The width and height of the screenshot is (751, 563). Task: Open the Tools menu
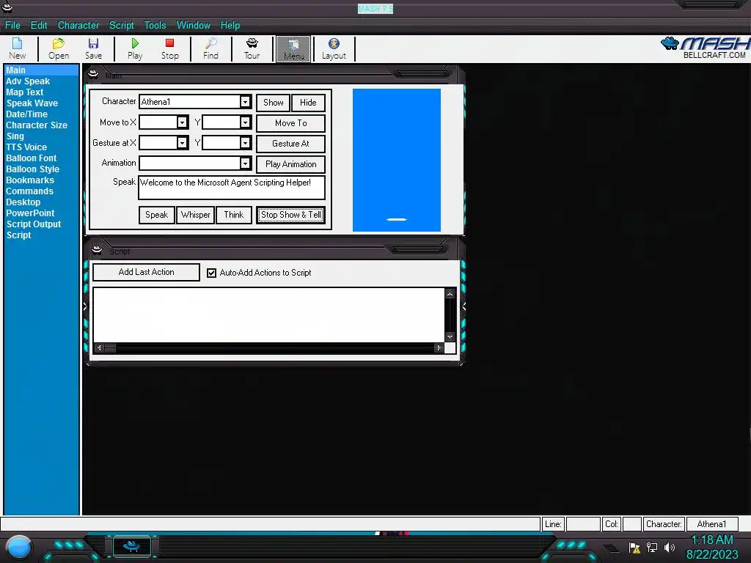click(155, 26)
